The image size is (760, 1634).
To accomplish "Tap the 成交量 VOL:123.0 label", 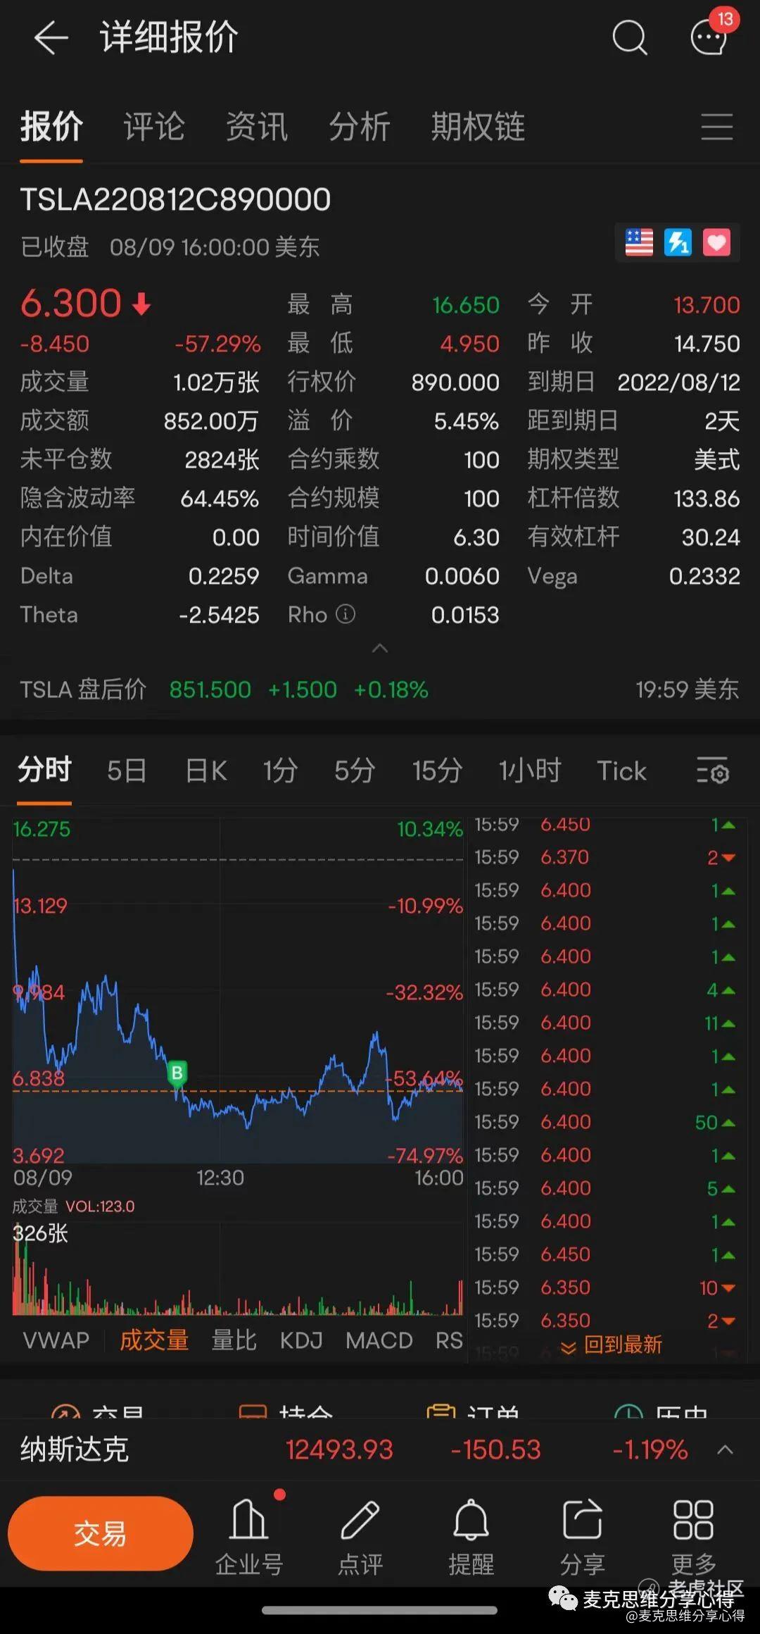I will pos(73,1206).
